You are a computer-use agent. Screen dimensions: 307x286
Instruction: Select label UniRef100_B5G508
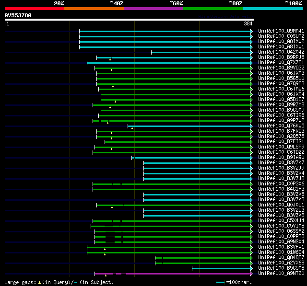pyautogui.click(x=281, y=268)
